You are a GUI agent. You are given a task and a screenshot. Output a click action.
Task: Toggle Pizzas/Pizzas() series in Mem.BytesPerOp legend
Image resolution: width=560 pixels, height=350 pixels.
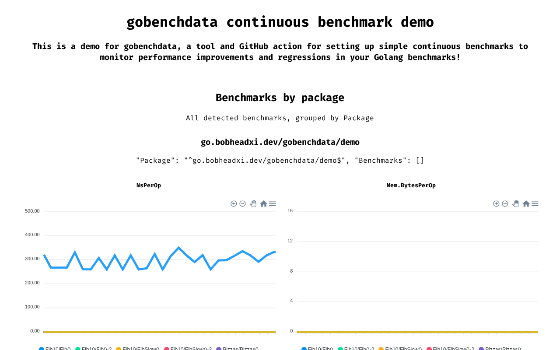click(503, 349)
